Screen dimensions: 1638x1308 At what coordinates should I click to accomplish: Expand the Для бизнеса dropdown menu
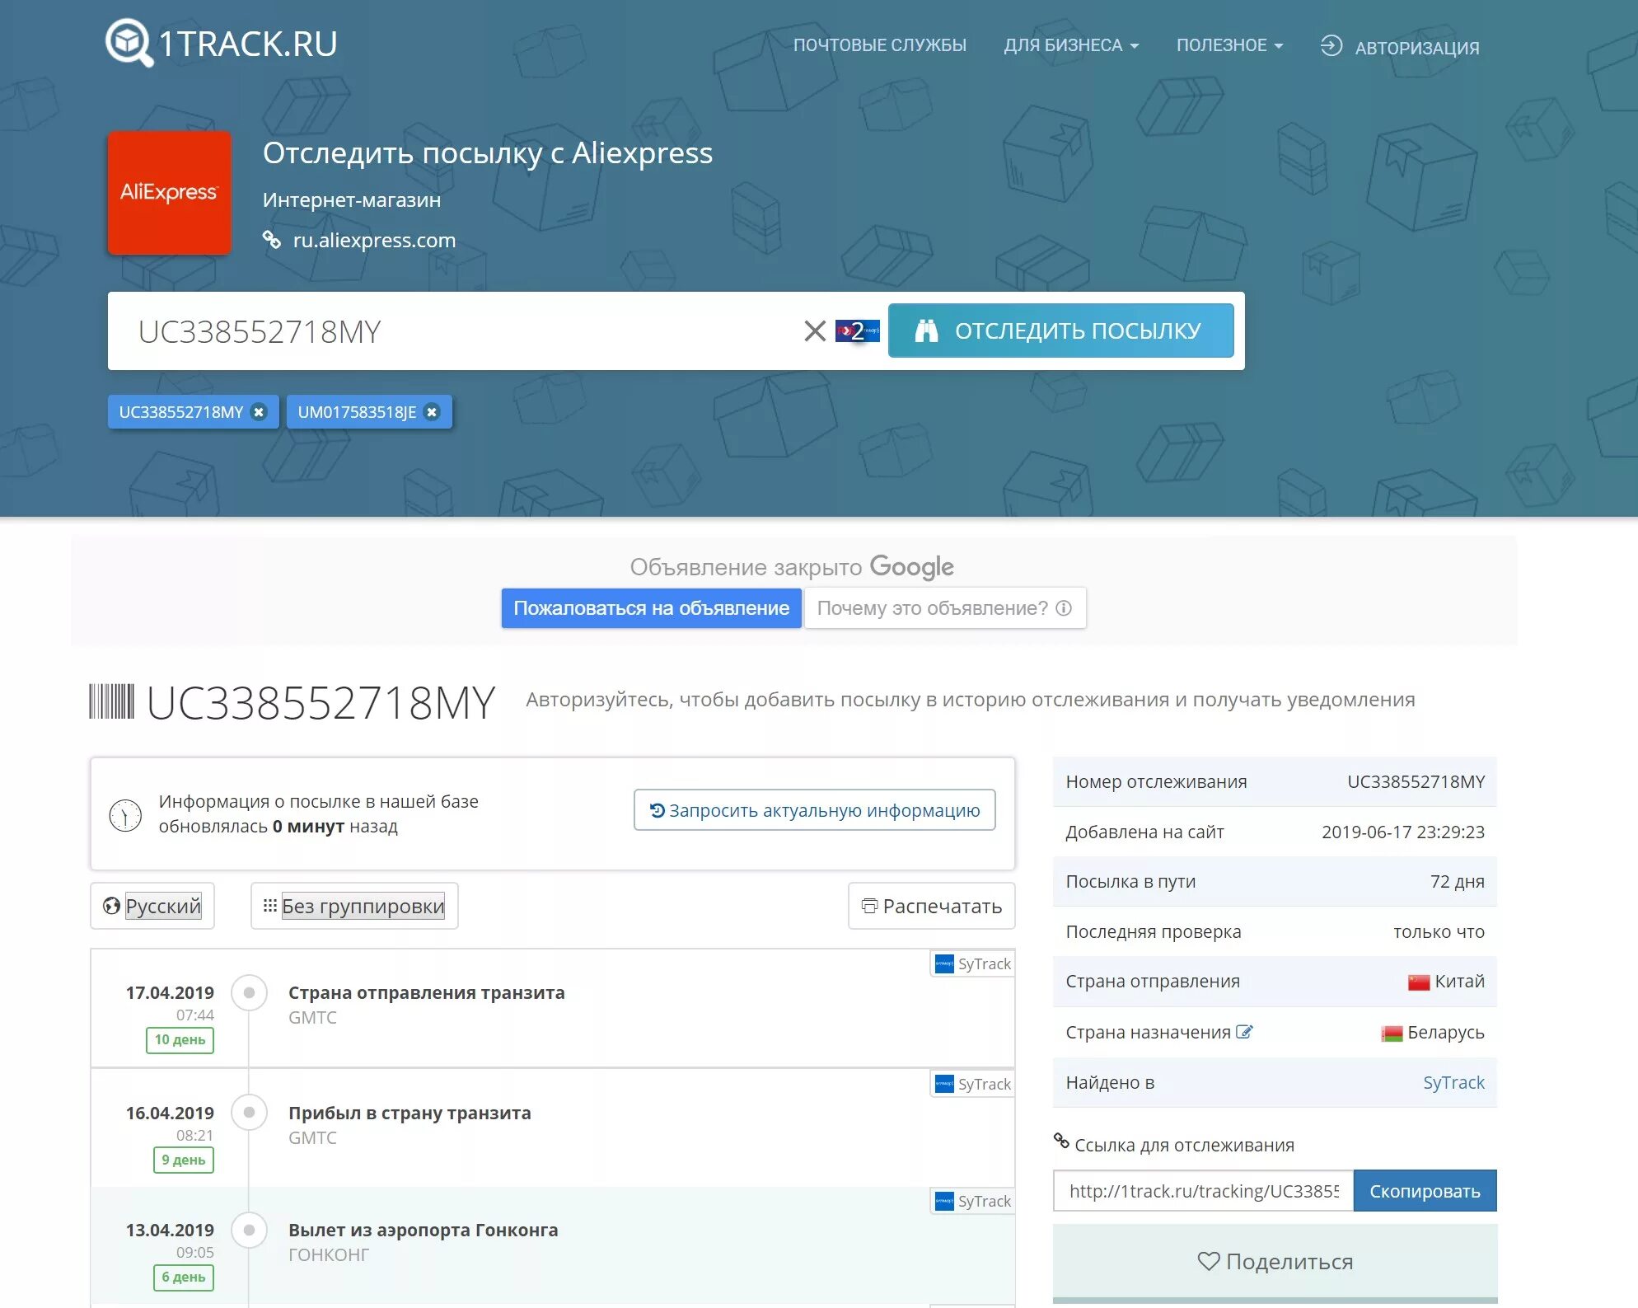tap(1071, 45)
